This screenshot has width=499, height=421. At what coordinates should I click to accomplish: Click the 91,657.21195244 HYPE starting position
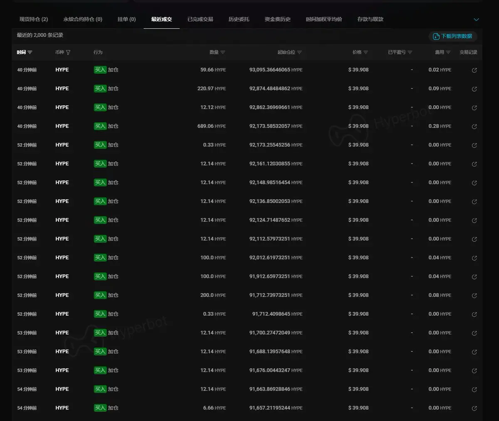[276, 408]
